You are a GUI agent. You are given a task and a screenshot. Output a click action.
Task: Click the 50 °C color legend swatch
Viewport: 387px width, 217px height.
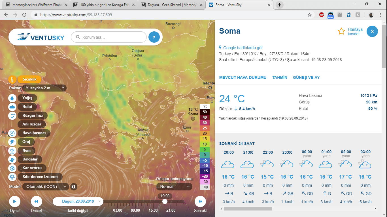point(205,112)
